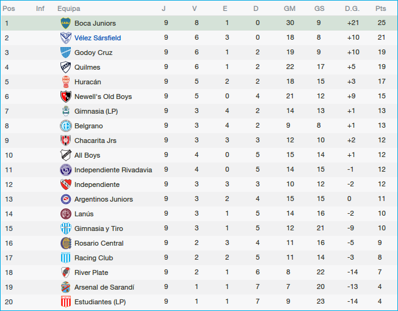Viewport: 398px width, 311px height.
Task: Click the Arsenal de Sarandí crest
Action: 65,287
